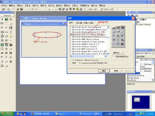Viewport: 155px width, 116px height.
Task: Select the Pointer tool in toolbox
Action: click(x=2, y=19)
